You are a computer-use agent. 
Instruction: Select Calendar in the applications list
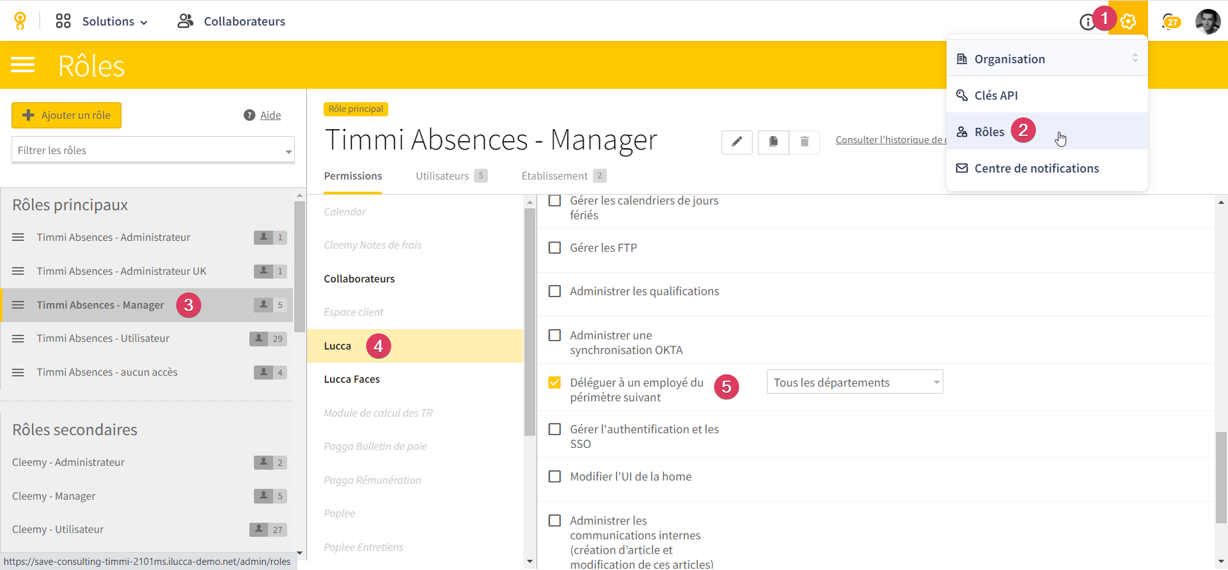pyautogui.click(x=415, y=212)
